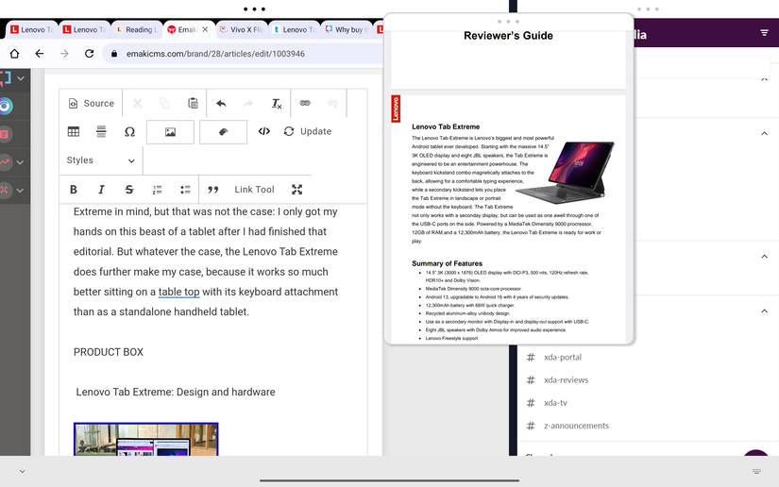Remove formatting with the Tx icon

click(x=277, y=103)
